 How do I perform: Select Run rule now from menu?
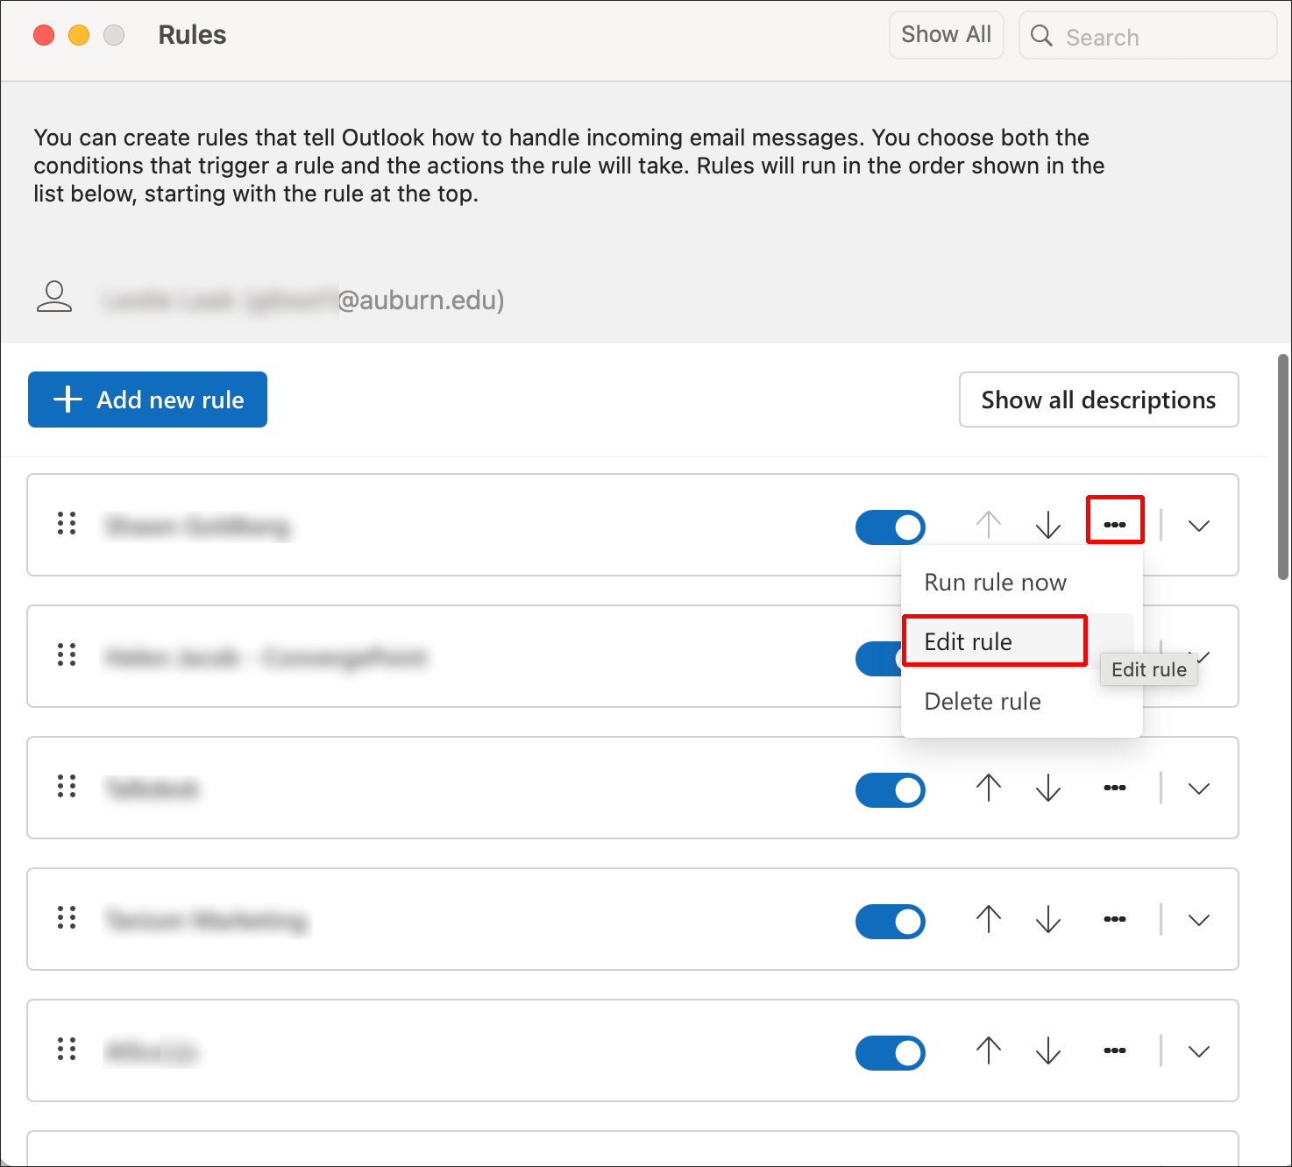(x=995, y=583)
